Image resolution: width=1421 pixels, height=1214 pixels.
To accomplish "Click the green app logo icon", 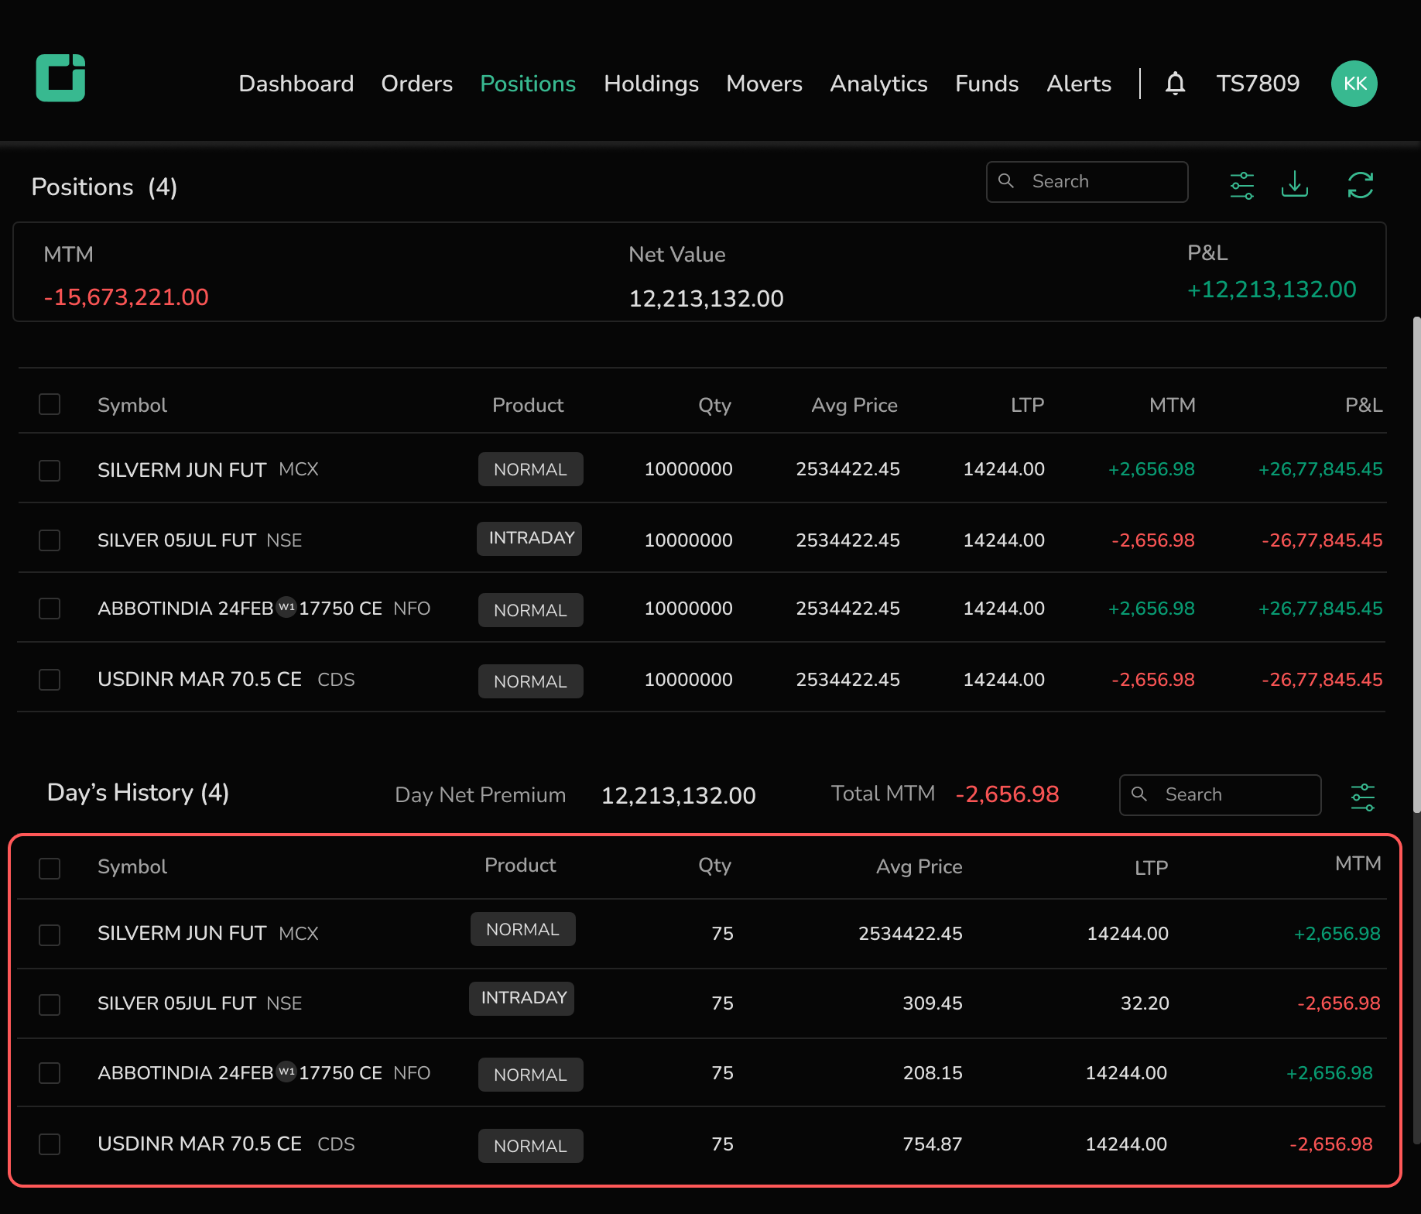I will pyautogui.click(x=60, y=78).
